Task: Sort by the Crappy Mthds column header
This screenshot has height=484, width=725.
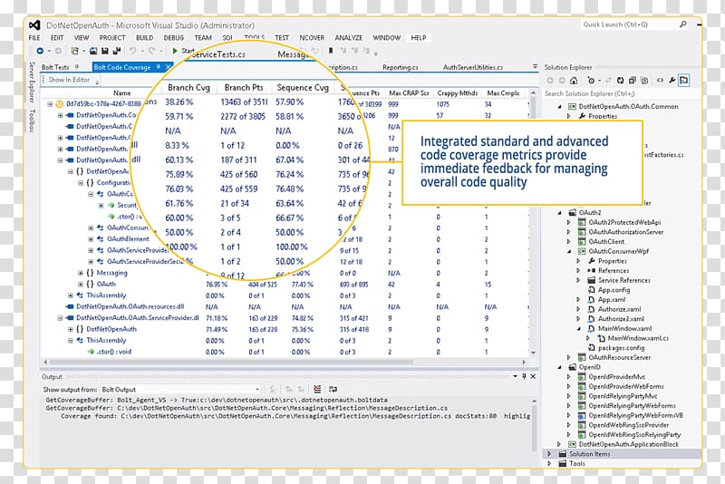Action: click(457, 93)
